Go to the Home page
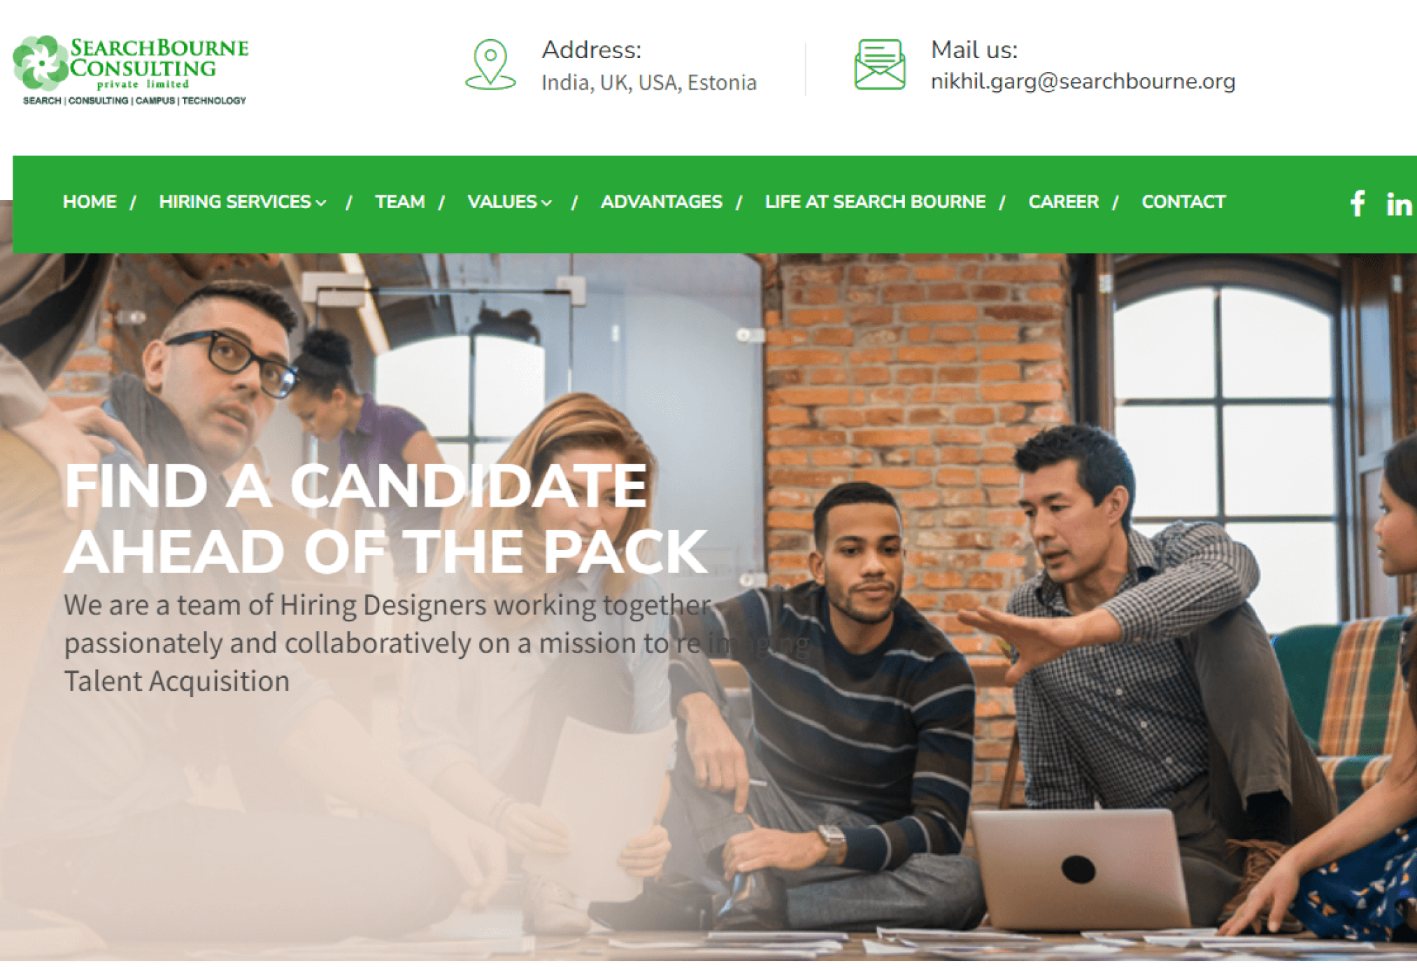 [90, 202]
